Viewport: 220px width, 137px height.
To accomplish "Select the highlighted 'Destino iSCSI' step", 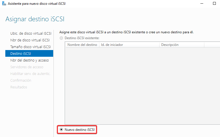I will 29,53.
